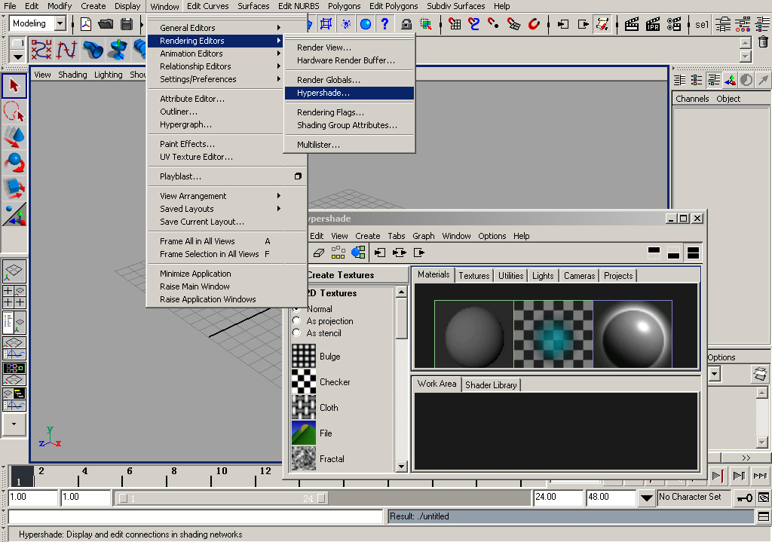Click the auto keyframe key icon
This screenshot has width=772, height=542.
(x=744, y=498)
